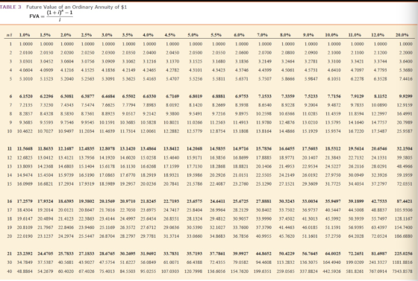Click the value 20.1406 in row 13

tap(263, 166)
